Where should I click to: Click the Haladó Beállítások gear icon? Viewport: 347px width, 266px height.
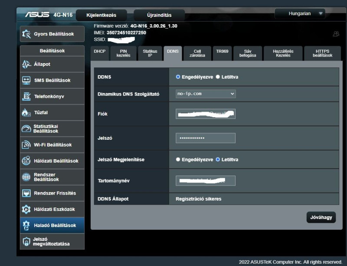pos(26,225)
